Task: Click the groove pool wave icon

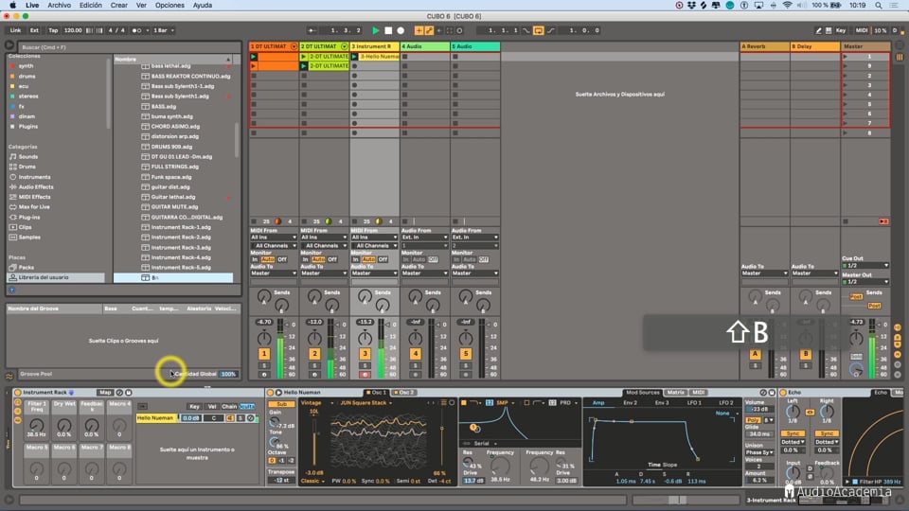Action: tap(9, 376)
